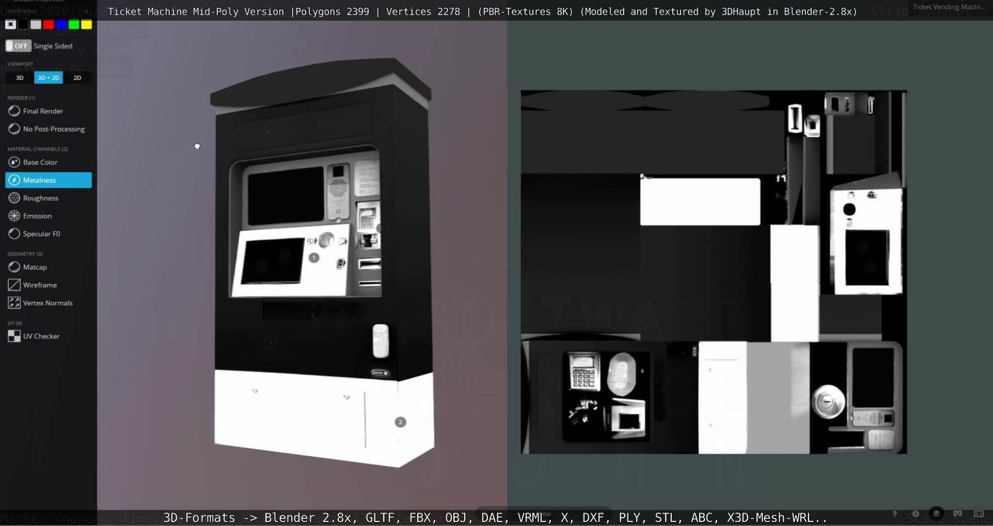Select the 3D + 2D viewport tab
Viewport: 993px width, 526px height.
(x=49, y=77)
